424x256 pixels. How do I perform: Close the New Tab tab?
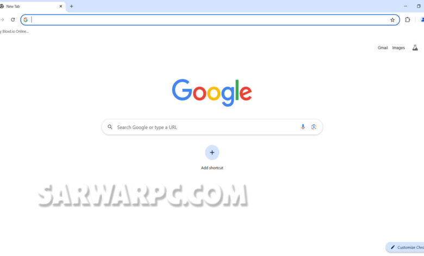[60, 6]
